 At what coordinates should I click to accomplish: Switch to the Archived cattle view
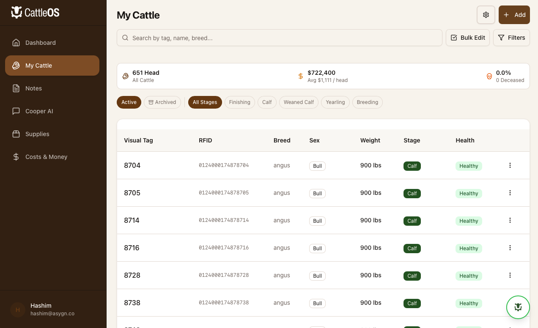click(162, 102)
